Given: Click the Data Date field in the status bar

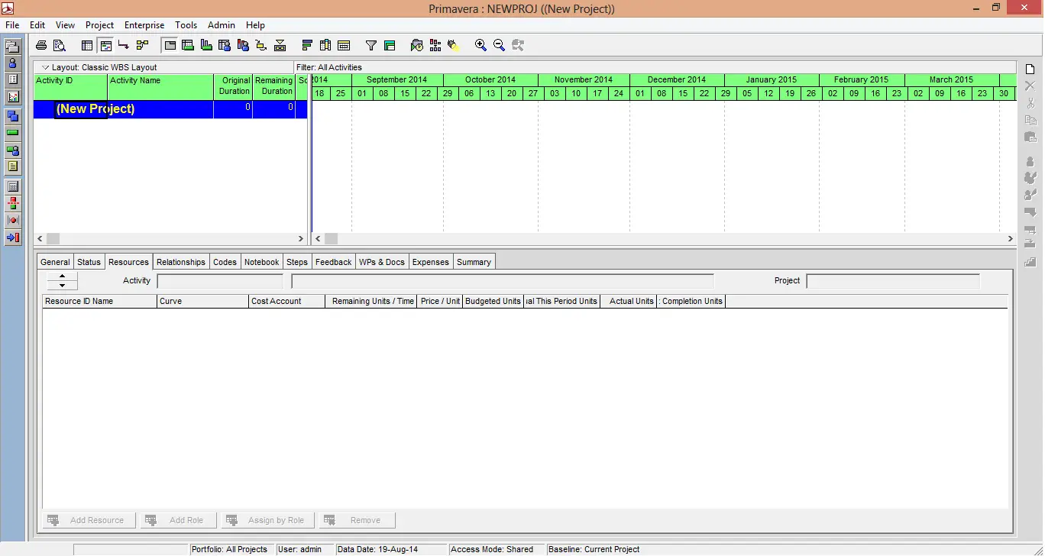Looking at the screenshot, I should tap(390, 549).
